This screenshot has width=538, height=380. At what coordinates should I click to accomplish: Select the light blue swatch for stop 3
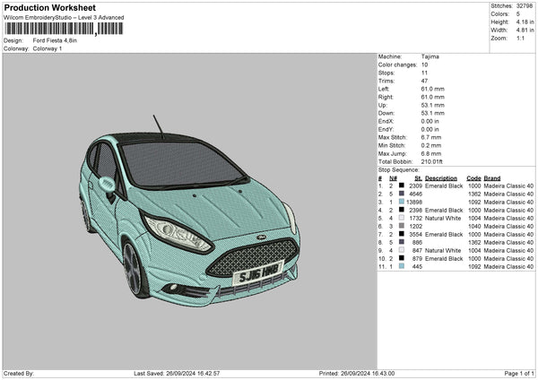tap(401, 202)
